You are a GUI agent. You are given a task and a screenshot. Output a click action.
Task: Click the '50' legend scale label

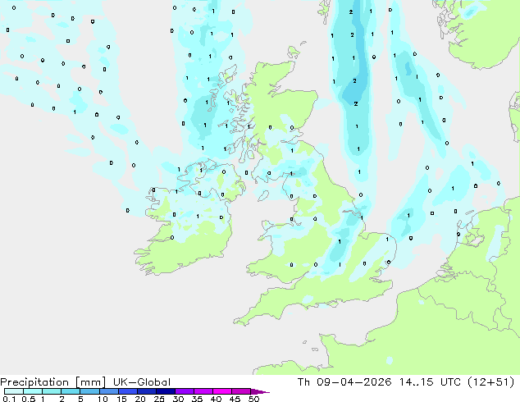point(253,399)
